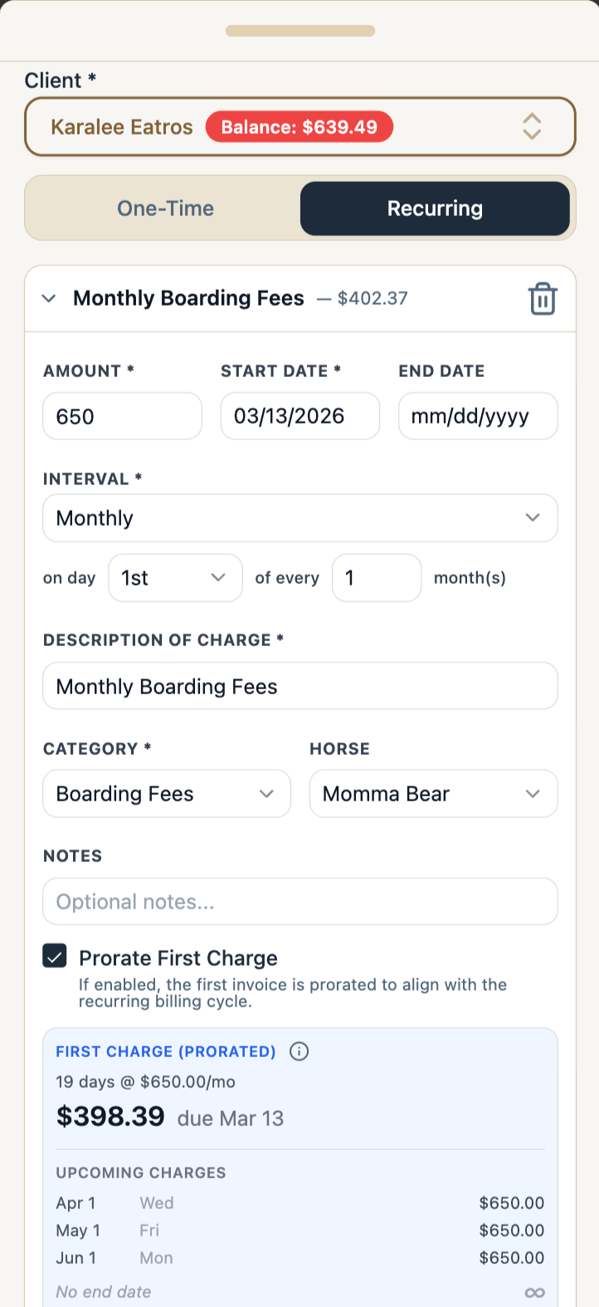Image resolution: width=599 pixels, height=1307 pixels.
Task: Select the Recurring tab
Action: tap(435, 208)
